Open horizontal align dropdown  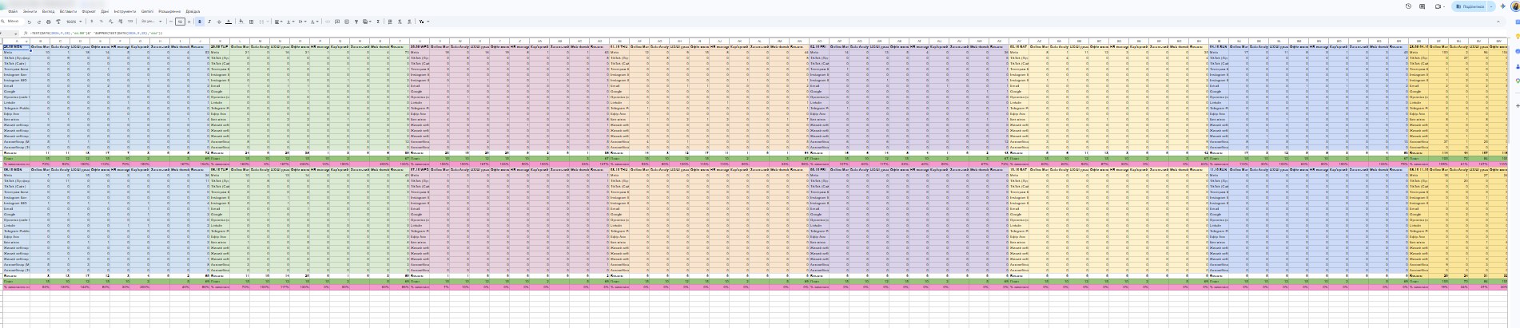click(x=278, y=22)
